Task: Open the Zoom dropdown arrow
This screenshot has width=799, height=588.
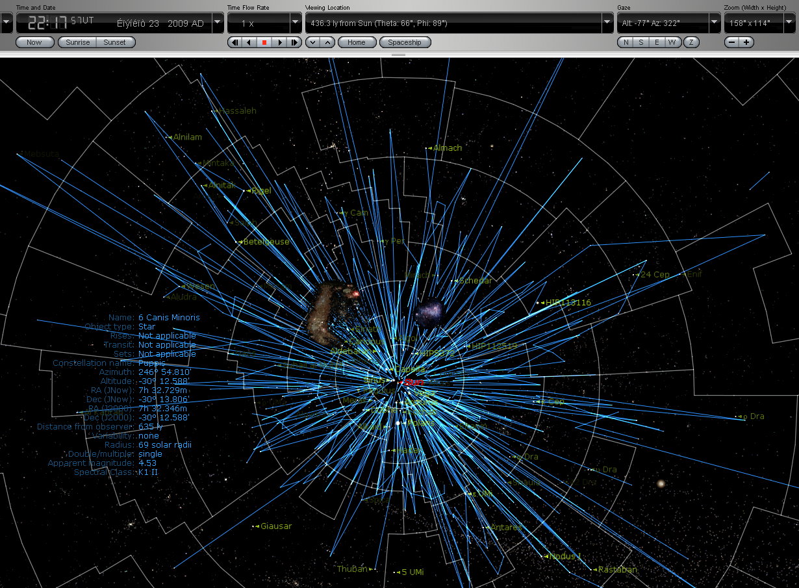Action: pos(789,23)
